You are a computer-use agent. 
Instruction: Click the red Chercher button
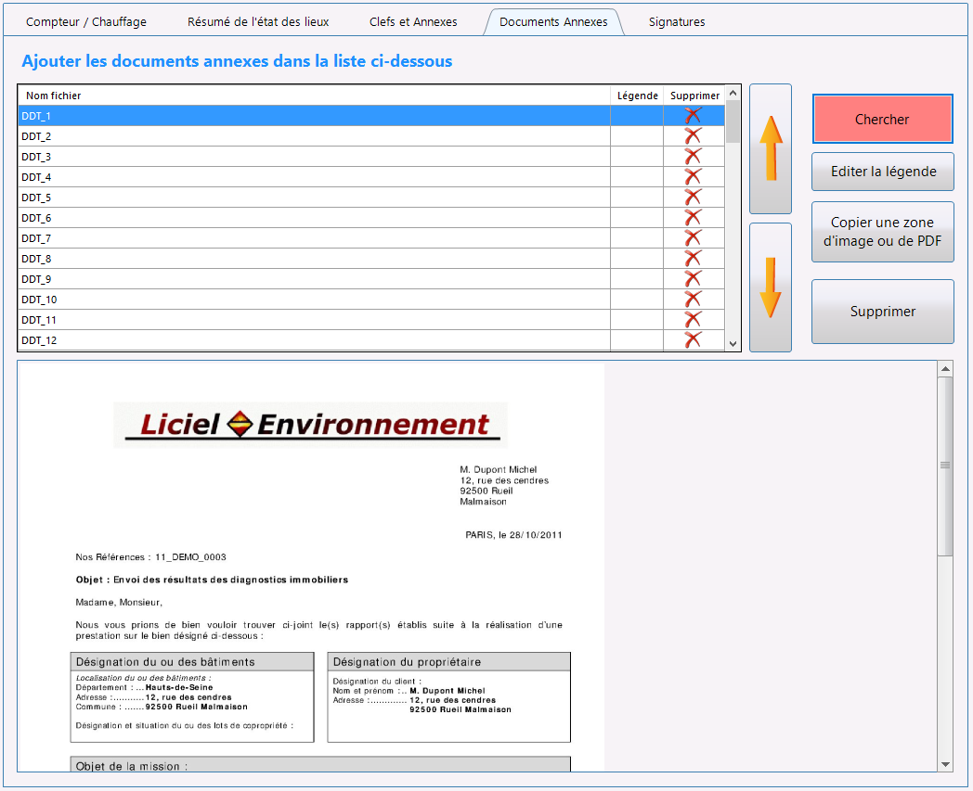pyautogui.click(x=882, y=119)
